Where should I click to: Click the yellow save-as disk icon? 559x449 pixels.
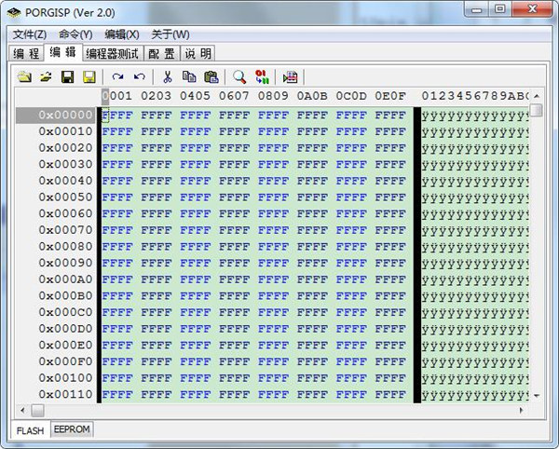coord(89,76)
